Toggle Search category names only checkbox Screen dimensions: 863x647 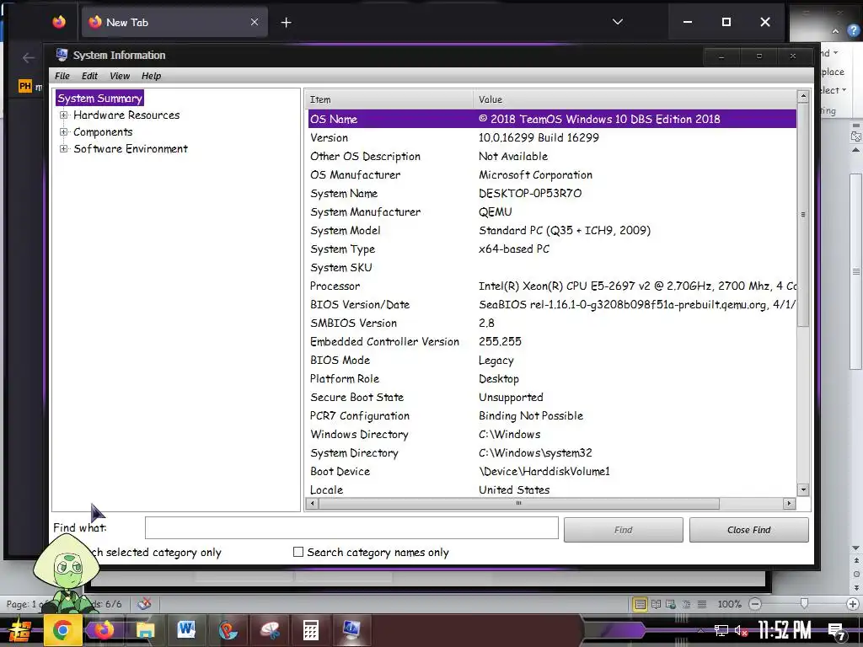point(298,552)
